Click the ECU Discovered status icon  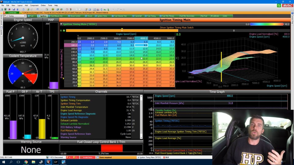tap(47, 157)
